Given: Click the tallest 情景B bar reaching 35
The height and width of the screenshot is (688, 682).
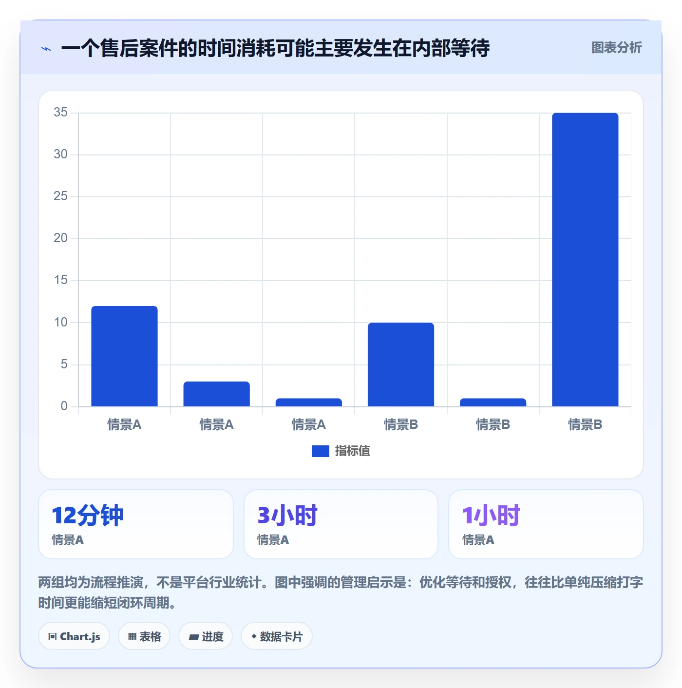Looking at the screenshot, I should click(585, 260).
